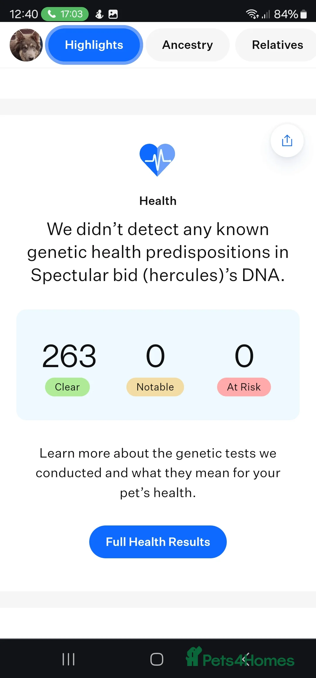Open the dog profile photo
Screen dimensions: 316x678
(x=26, y=45)
